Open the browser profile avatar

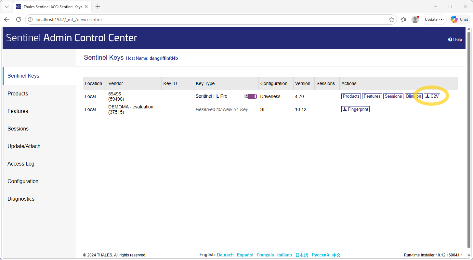tap(415, 19)
